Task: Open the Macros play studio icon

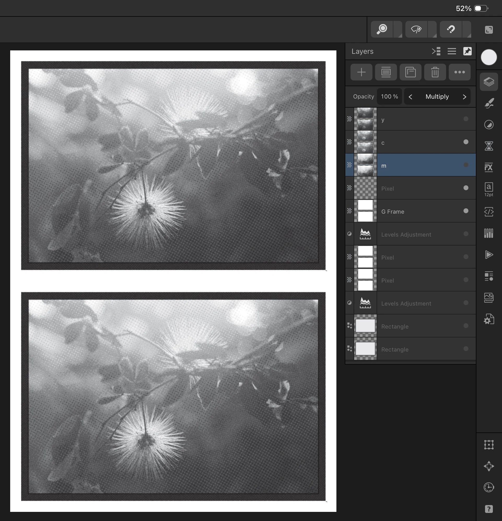Action: point(489,255)
